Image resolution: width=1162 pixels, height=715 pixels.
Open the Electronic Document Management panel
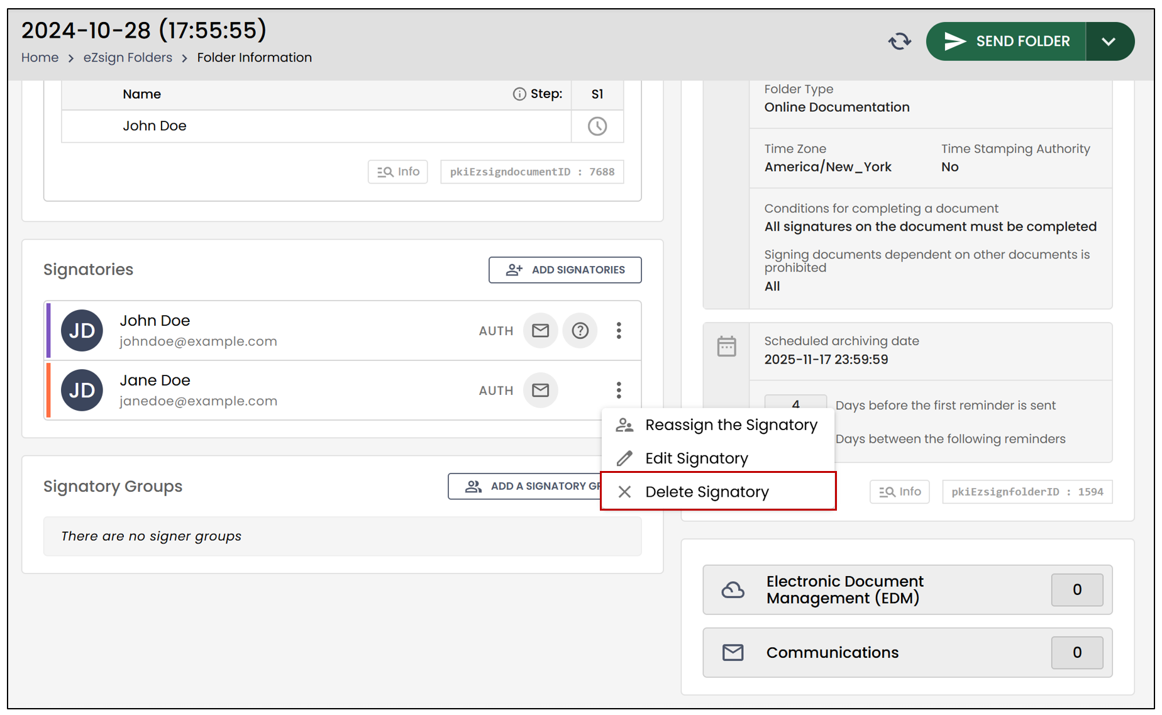(907, 590)
